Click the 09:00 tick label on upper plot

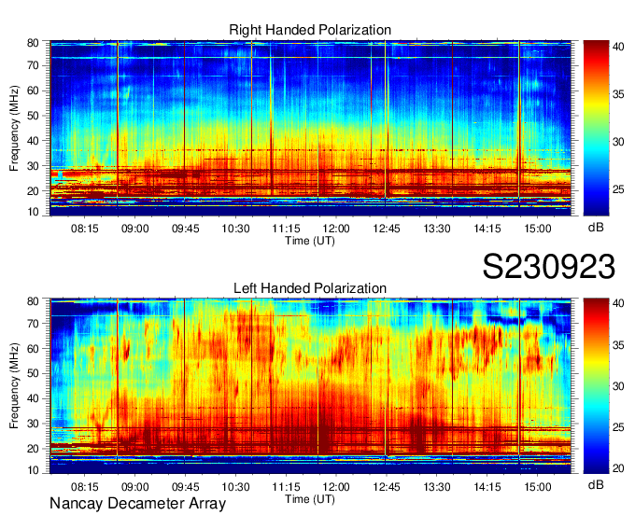pos(135,229)
